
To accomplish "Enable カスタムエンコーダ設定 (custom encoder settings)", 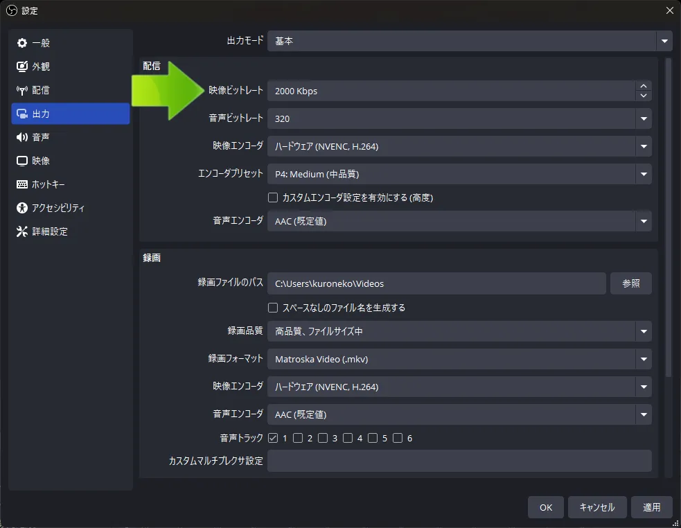I will [274, 197].
